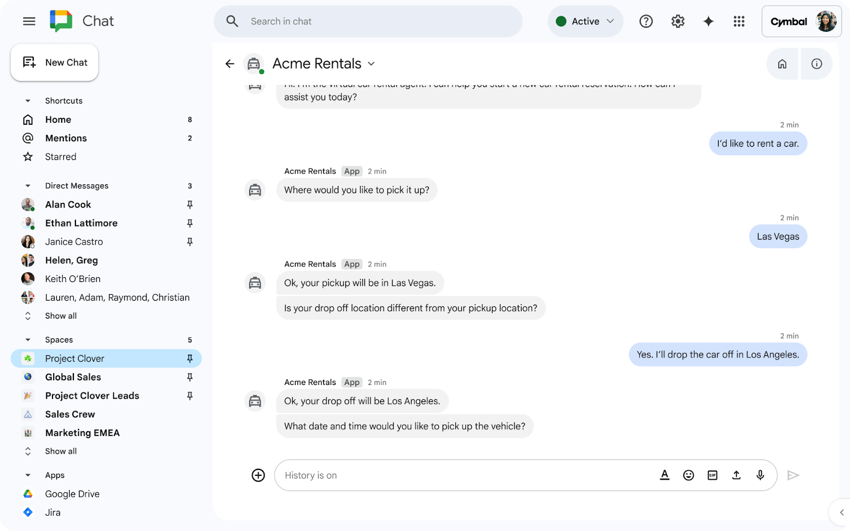Click the microphone icon

(760, 475)
